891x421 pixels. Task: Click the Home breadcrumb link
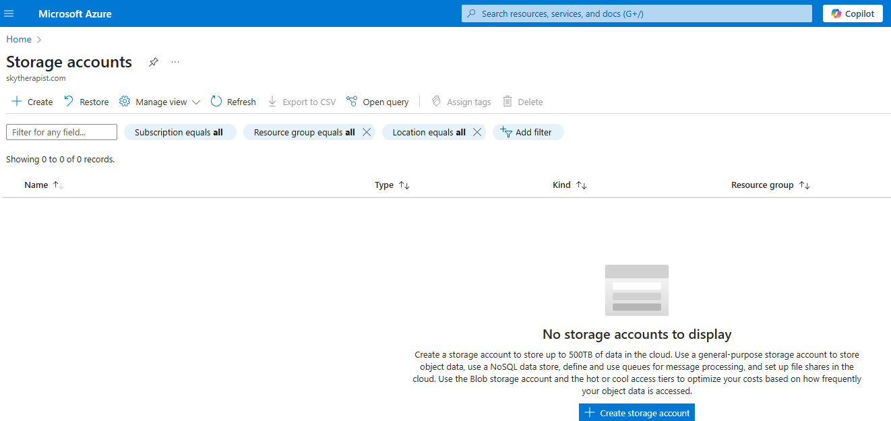pyautogui.click(x=19, y=39)
